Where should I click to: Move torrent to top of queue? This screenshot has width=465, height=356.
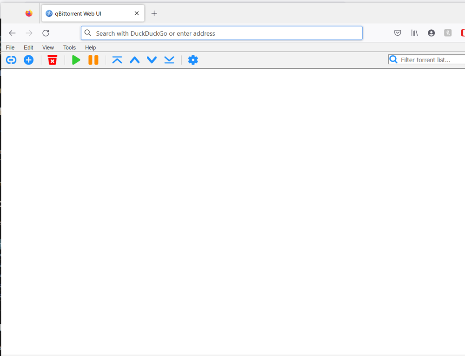coord(117,60)
